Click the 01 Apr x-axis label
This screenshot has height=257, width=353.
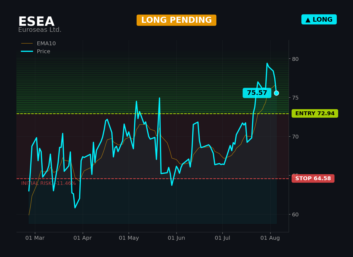(83, 238)
